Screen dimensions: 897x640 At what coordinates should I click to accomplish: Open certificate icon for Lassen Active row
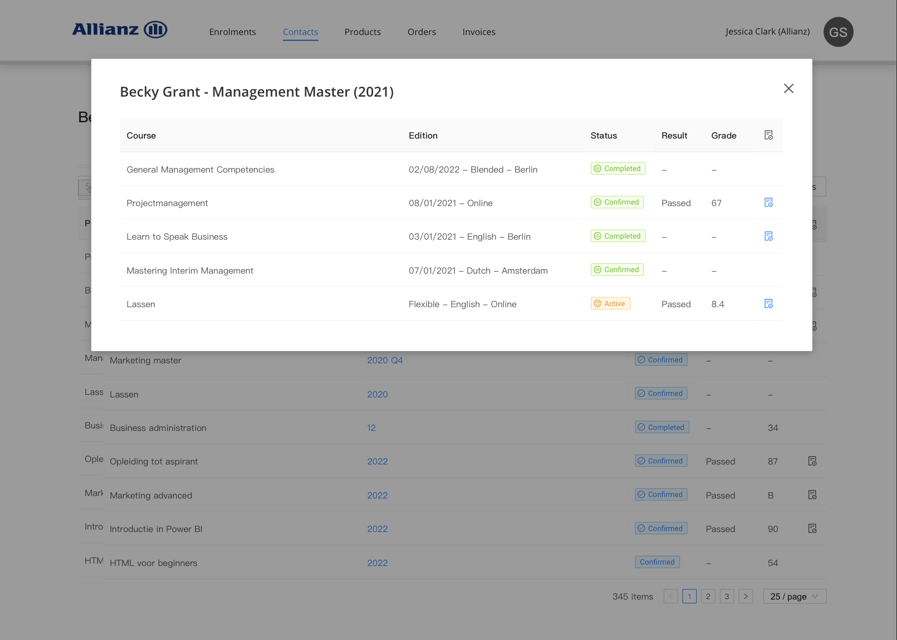(768, 304)
